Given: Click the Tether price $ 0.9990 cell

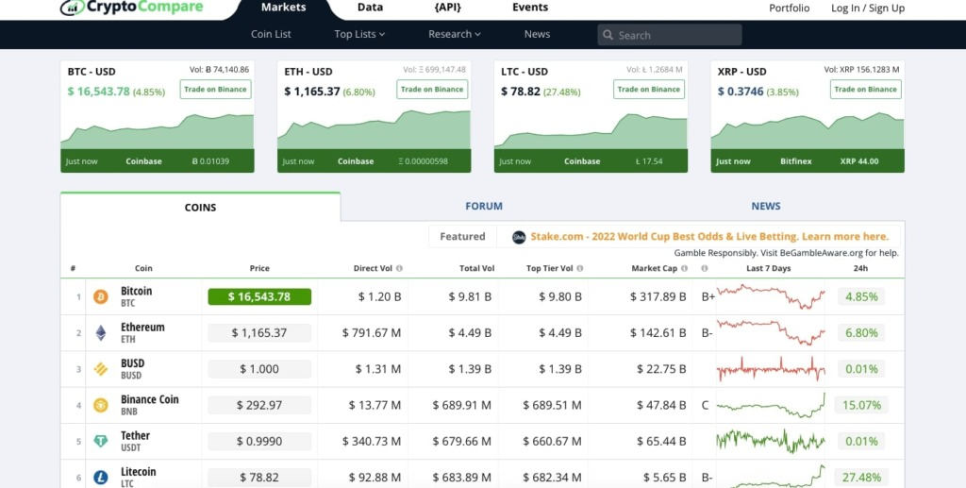Looking at the screenshot, I should click(259, 441).
